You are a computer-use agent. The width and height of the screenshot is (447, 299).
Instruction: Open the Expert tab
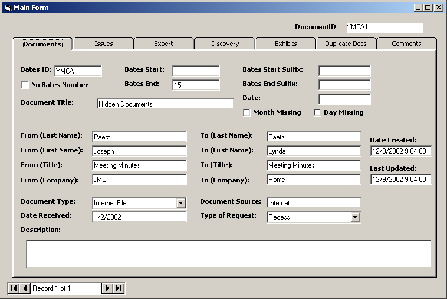pyautogui.click(x=163, y=44)
